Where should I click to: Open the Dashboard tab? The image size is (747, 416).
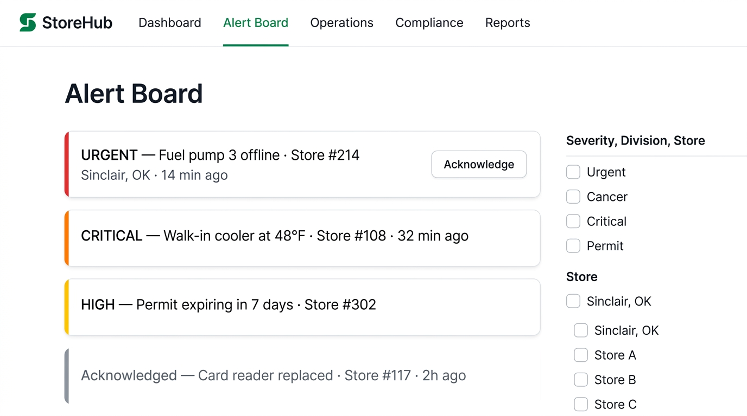170,23
